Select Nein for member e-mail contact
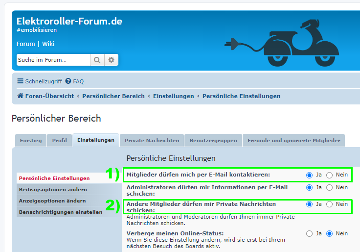 (329, 175)
